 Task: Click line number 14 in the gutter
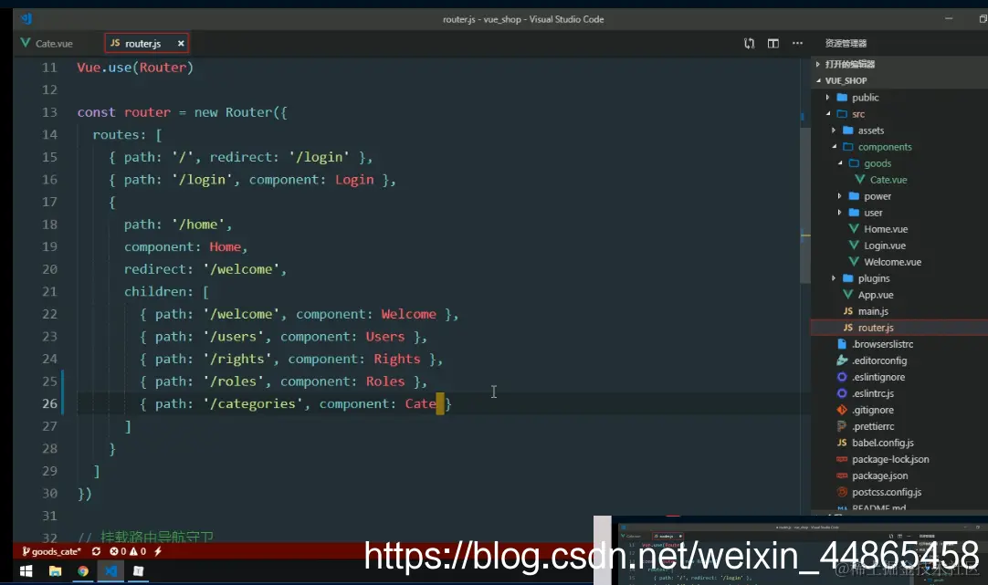click(x=50, y=135)
